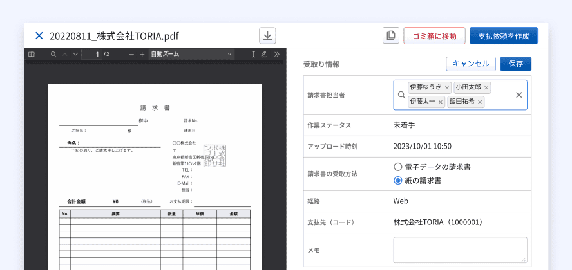Click 株式会社TORIA（1000001） payee value
Image resolution: width=572 pixels, height=270 pixels.
439,222
